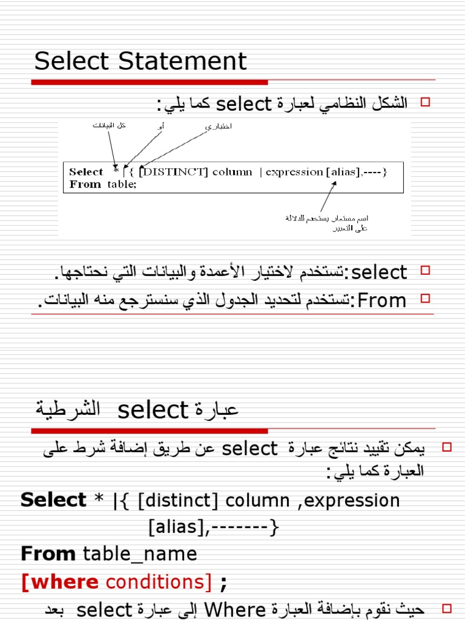465x620 pixels.
Task: Click the "From table_name" code line
Action: coord(109,553)
